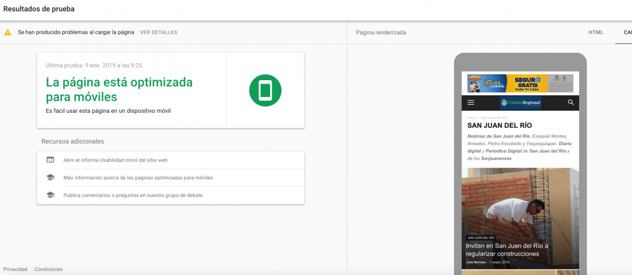Screen dimensions: 632x275
Task: Open the Usabilidad móvil report link
Action: coord(115,160)
